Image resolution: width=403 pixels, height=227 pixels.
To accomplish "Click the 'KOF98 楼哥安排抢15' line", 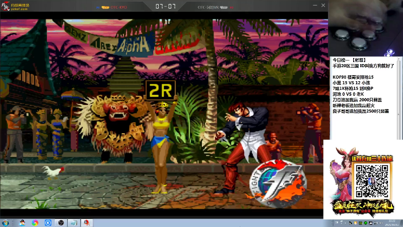I will click(x=353, y=77).
